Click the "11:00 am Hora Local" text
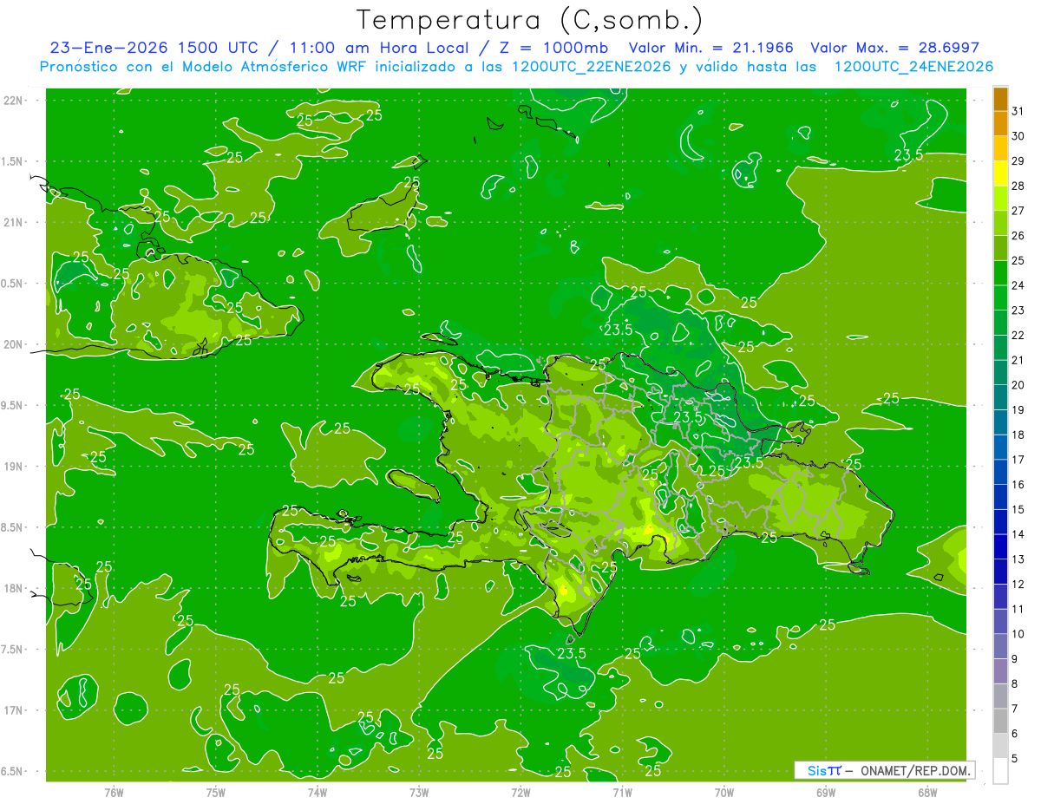 click(x=381, y=48)
